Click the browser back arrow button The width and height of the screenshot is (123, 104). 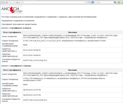point(2,2)
